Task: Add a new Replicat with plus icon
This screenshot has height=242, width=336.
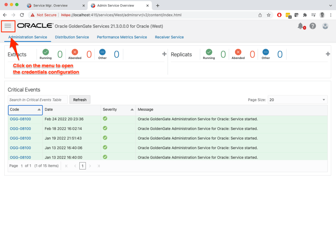Action: 327,54
